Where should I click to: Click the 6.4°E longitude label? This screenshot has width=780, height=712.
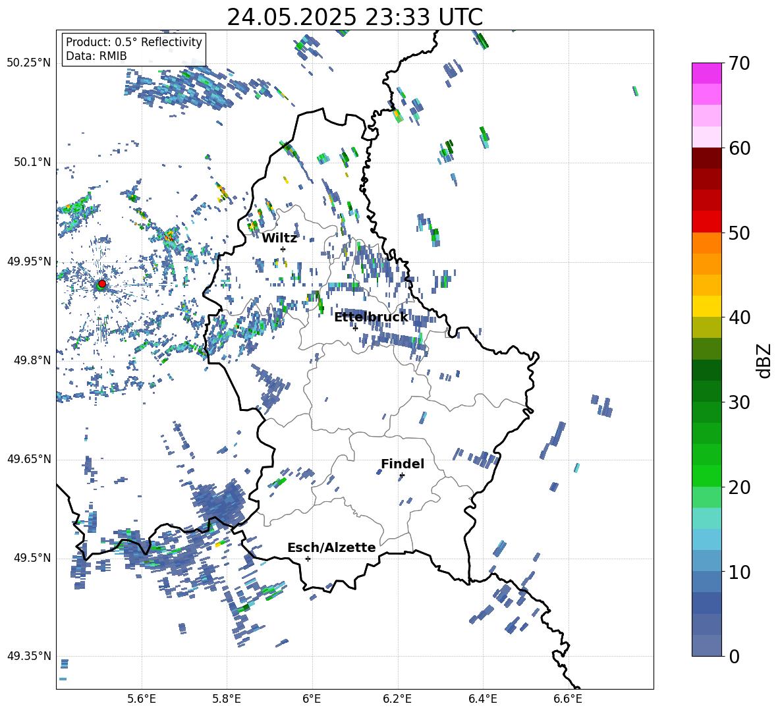pos(482,699)
